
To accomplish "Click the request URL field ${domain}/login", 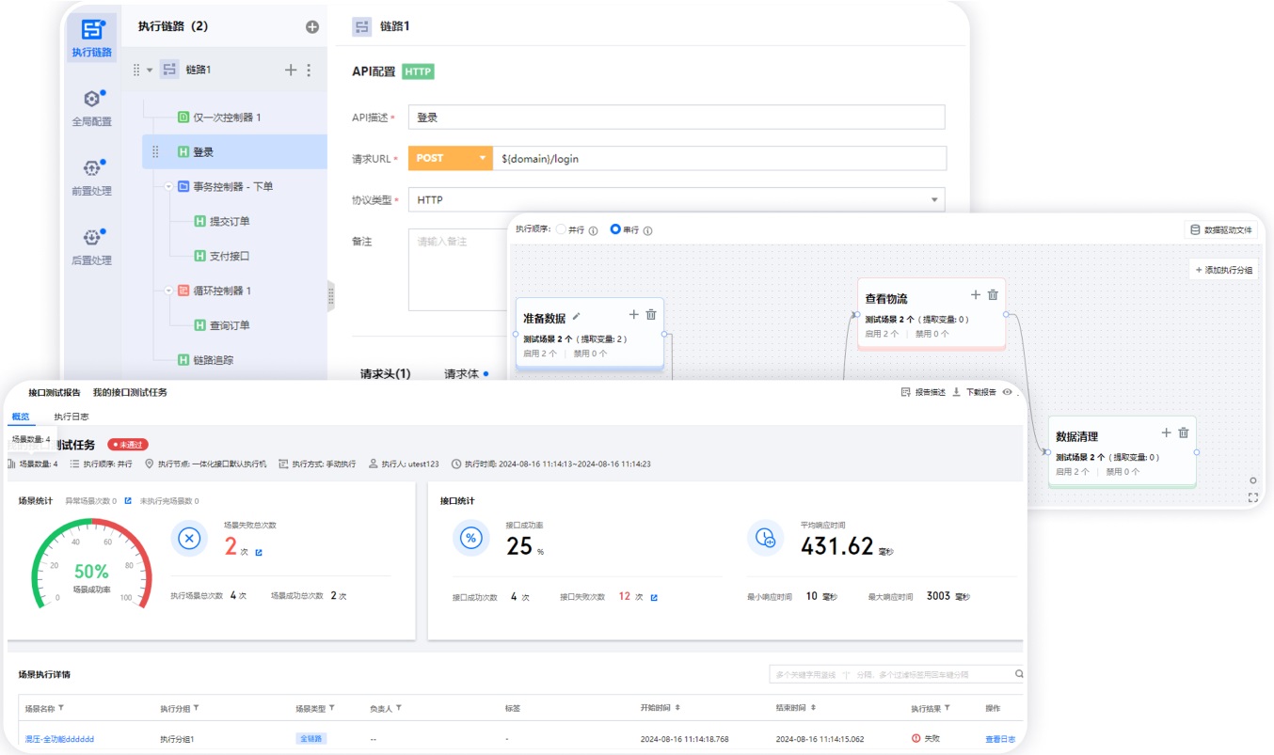I will [720, 158].
